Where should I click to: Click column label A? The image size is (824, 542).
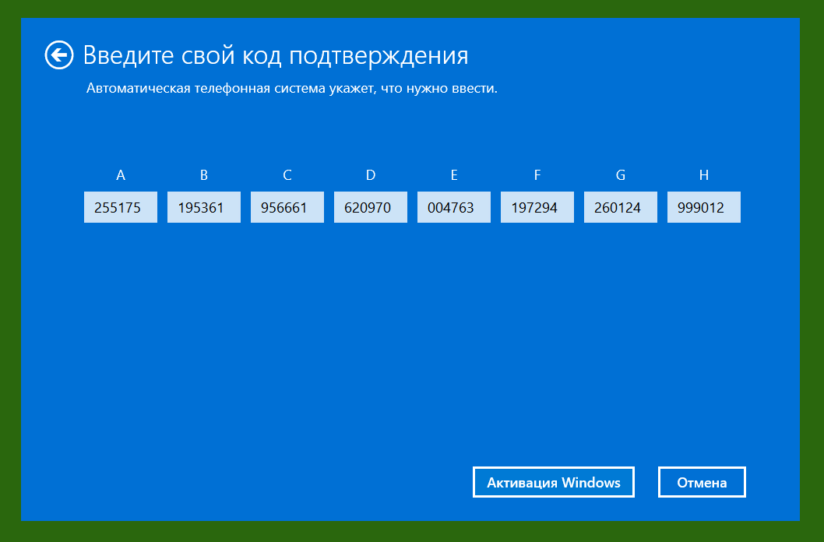121,175
